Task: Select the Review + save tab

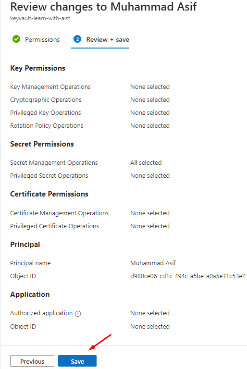Action: (x=100, y=40)
